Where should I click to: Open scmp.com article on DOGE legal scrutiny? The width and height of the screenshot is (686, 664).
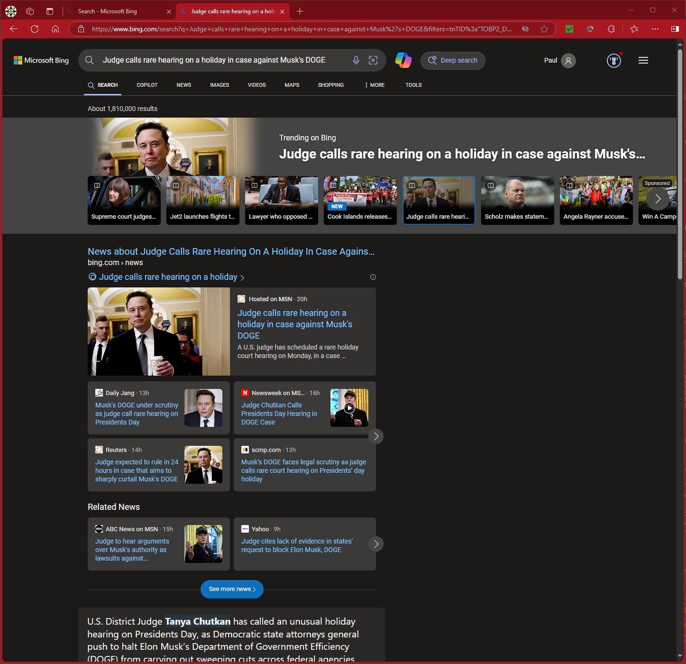[x=303, y=470]
